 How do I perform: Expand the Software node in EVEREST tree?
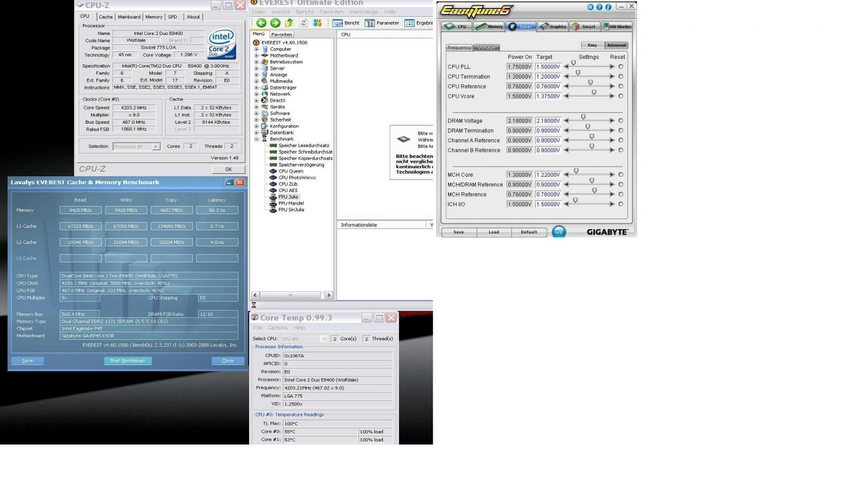(x=256, y=113)
